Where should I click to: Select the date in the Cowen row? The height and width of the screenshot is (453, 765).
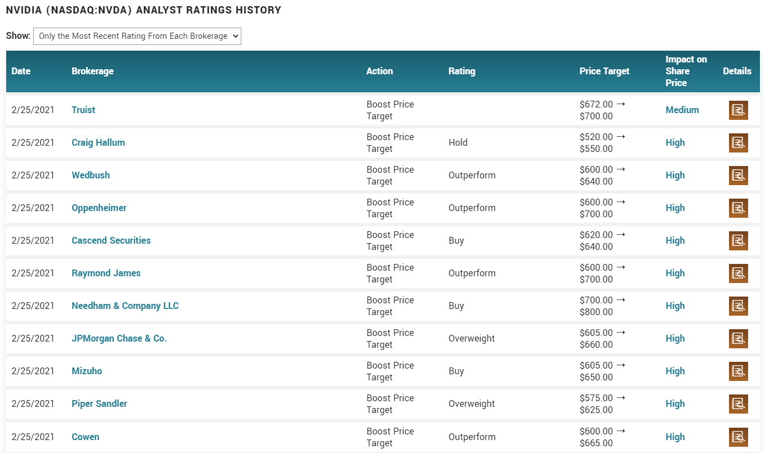pos(33,437)
